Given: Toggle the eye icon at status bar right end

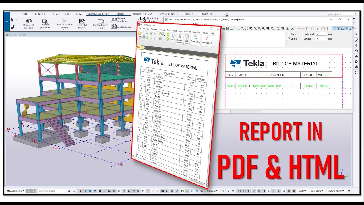Looking at the screenshot, I should click(x=349, y=191).
